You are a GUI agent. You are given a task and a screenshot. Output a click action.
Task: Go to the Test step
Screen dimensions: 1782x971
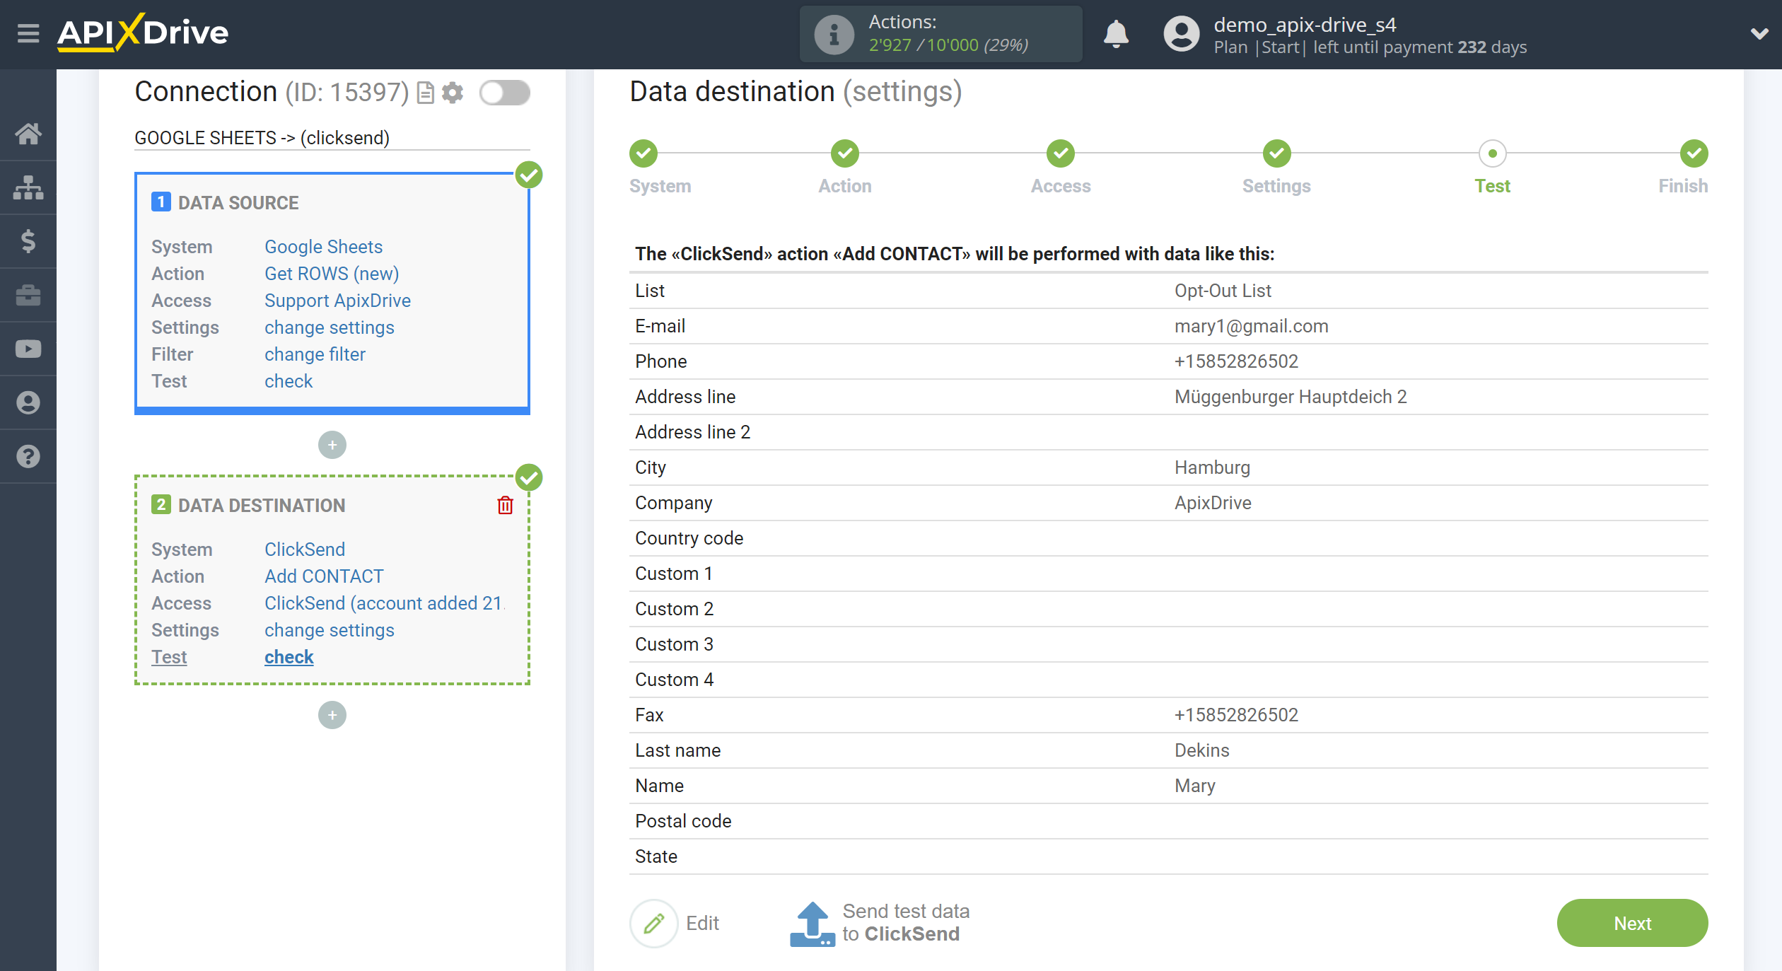(x=1493, y=153)
